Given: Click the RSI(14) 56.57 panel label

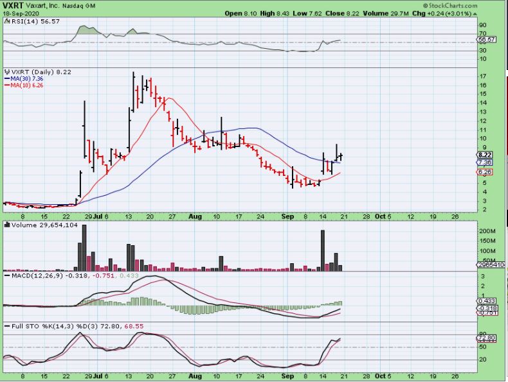Looking at the screenshot, I should tap(35, 21).
